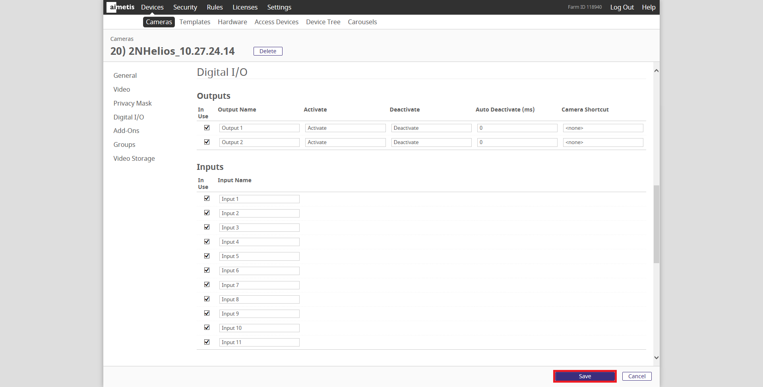
Task: Uncheck the In Use box for Output 1
Action: (207, 128)
